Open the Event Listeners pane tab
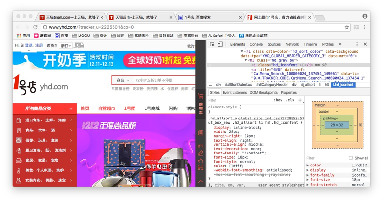Image resolution: width=383 pixels, height=202 pixels. pos(235,92)
